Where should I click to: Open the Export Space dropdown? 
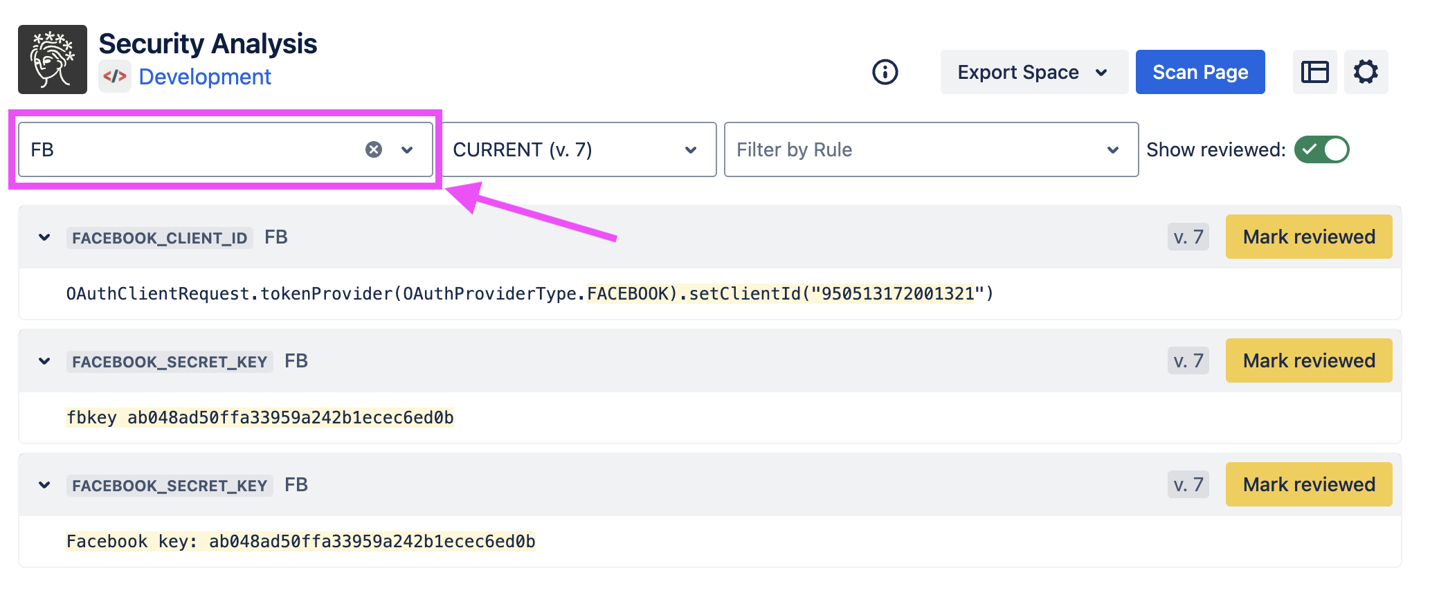(1034, 72)
